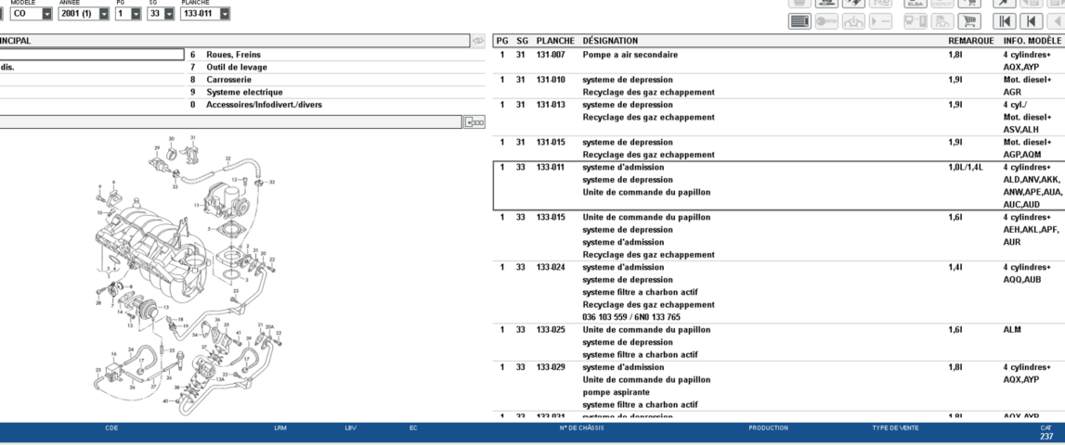
Task: Click the INFO. MODÈLE column header
Action: click(x=1032, y=42)
